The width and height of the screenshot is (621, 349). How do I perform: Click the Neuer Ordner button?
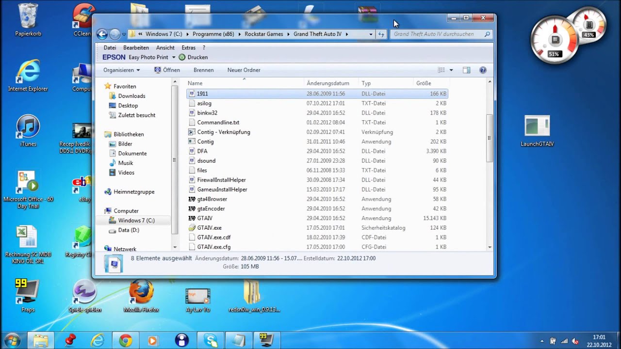244,70
